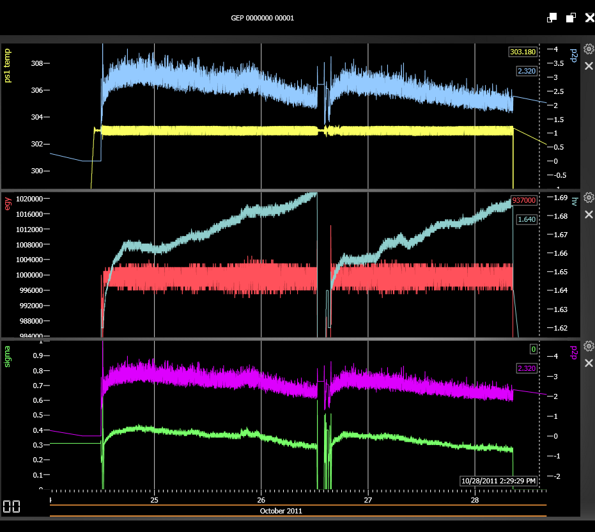Close the GEP 0000000 00001 window
595x532 pixels.
[x=590, y=18]
